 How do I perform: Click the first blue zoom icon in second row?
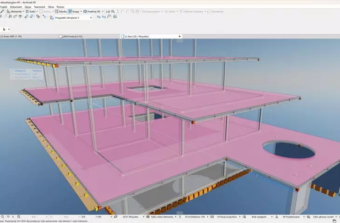click(x=27, y=16)
